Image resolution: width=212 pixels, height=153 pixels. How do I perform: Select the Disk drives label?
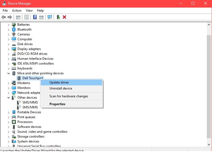25,44
